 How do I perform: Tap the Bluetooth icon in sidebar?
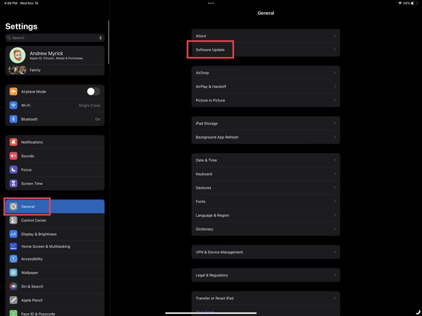(13, 119)
